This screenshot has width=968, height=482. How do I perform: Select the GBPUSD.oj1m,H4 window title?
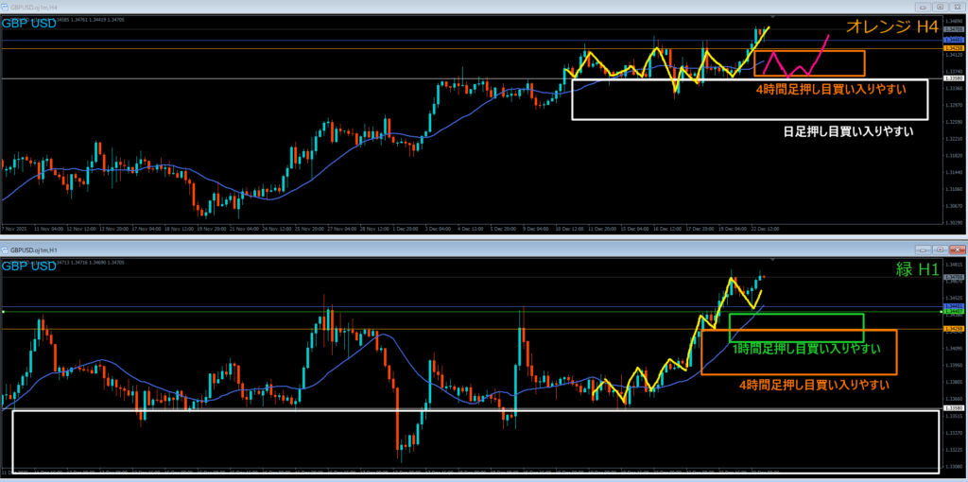point(32,8)
